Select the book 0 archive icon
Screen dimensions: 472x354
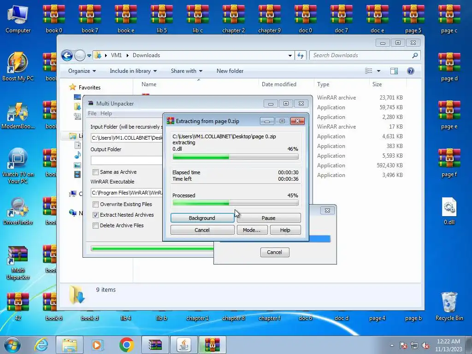tap(54, 18)
